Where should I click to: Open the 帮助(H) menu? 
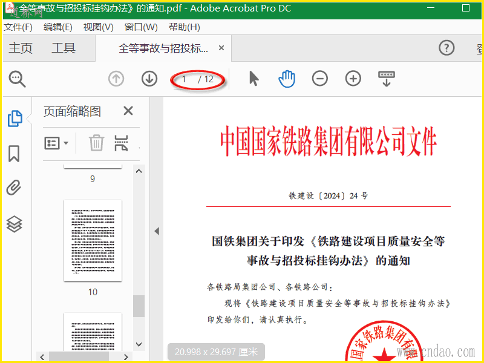point(185,27)
